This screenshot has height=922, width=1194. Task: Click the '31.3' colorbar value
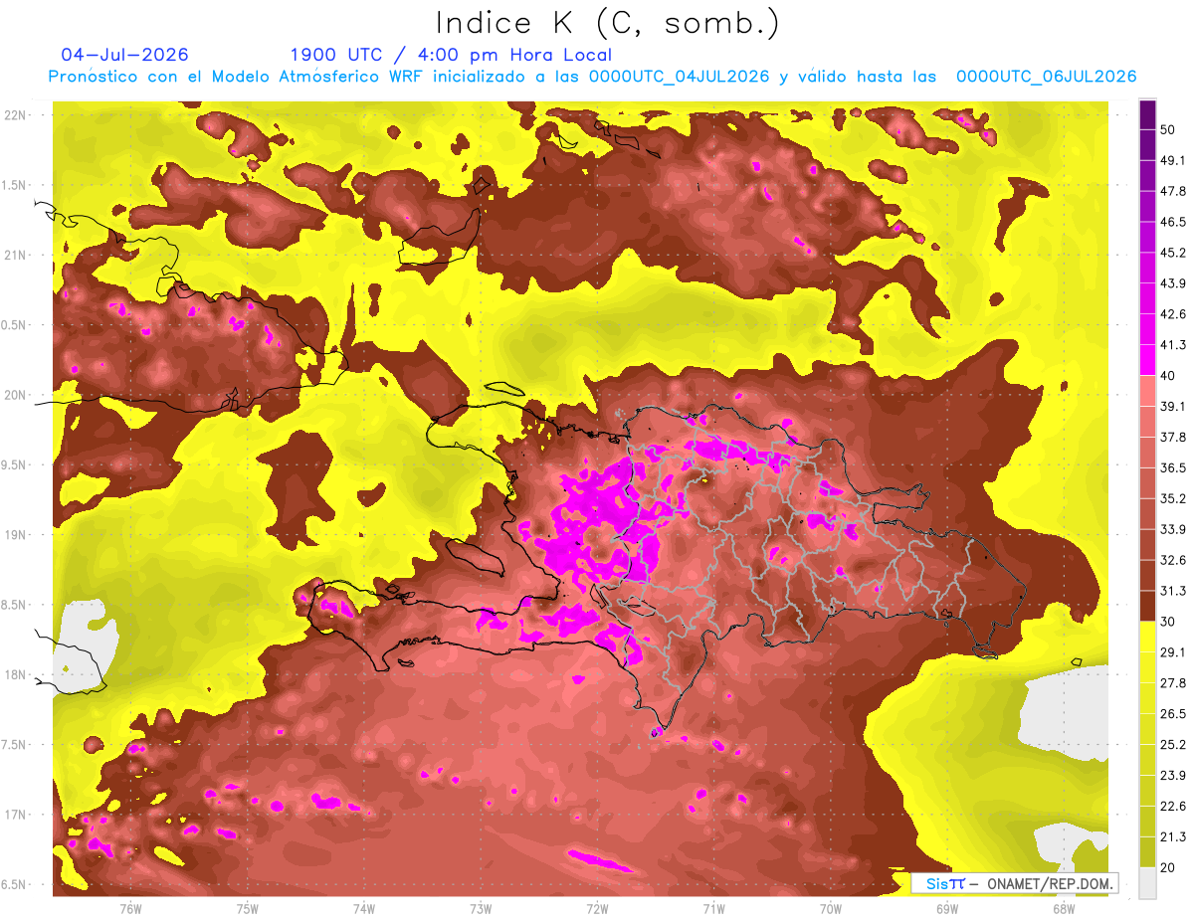(1172, 591)
